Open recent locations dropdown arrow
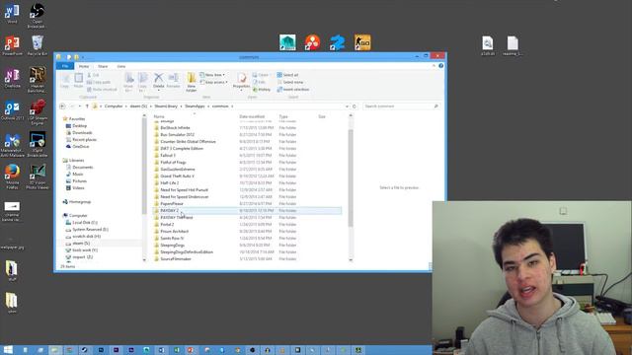The width and height of the screenshot is (632, 355). tap(80, 106)
